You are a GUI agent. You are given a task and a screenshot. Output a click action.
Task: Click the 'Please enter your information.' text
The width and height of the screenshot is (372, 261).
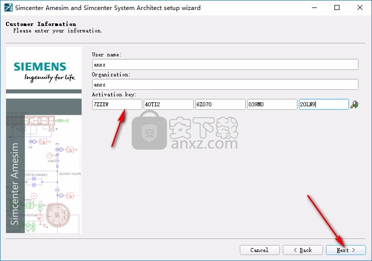click(58, 30)
